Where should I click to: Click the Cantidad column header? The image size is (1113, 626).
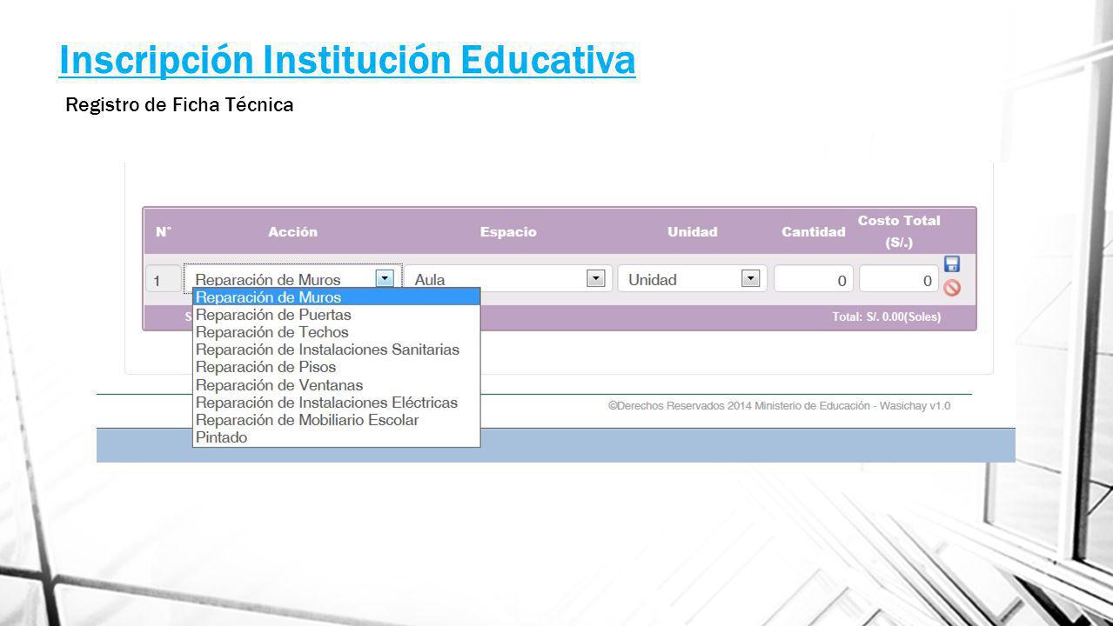[x=814, y=232]
